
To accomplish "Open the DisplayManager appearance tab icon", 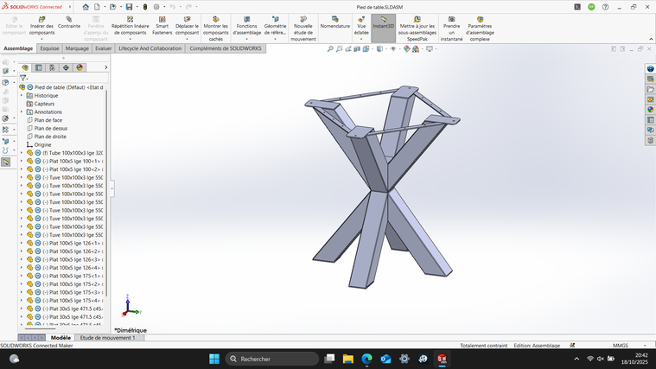I will [80, 67].
